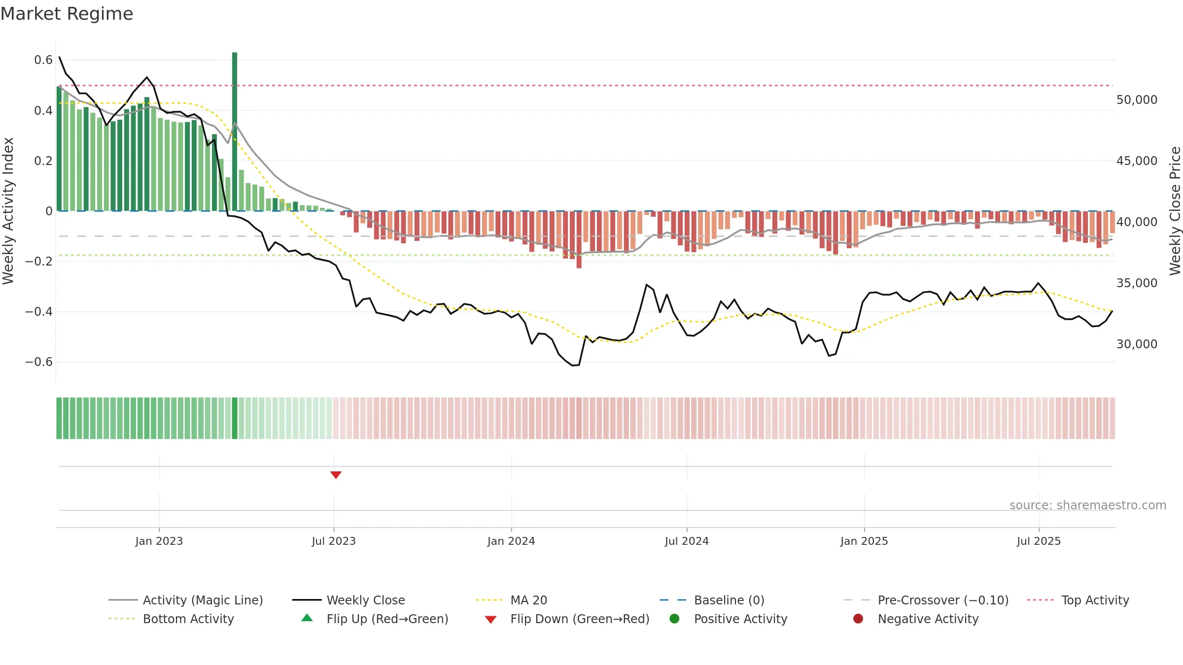Click the dark green heat-strip cell
This screenshot has height=665, width=1183.
click(x=235, y=418)
